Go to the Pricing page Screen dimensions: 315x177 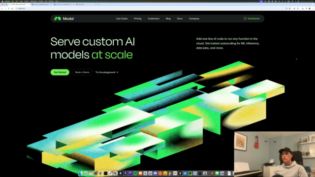coord(138,19)
